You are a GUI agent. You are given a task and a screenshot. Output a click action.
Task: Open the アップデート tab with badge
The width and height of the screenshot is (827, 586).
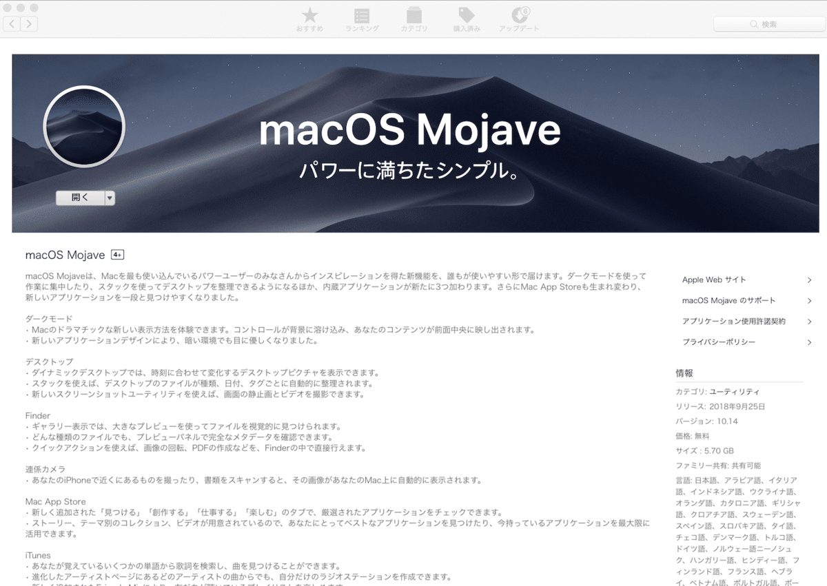click(520, 19)
